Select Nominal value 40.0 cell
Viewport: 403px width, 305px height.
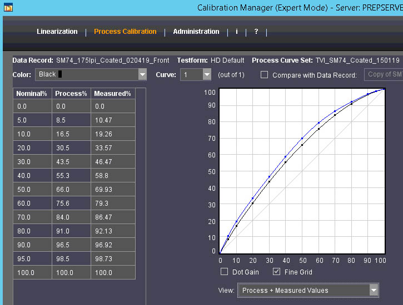(x=32, y=175)
